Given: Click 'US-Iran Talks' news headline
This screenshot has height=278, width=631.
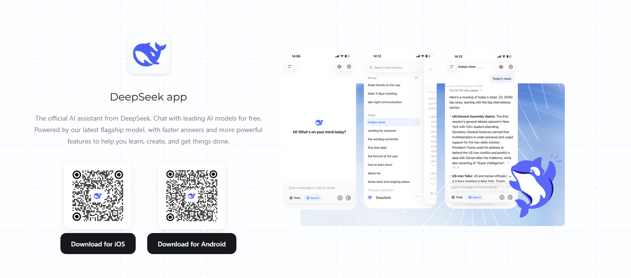Looking at the screenshot, I should click(x=463, y=176).
